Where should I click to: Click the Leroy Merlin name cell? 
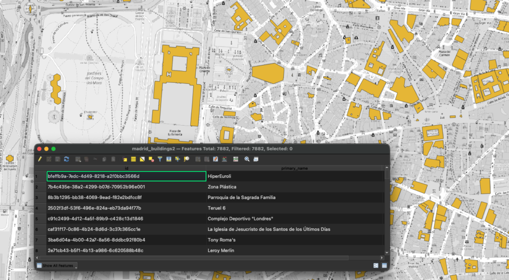tap(295, 251)
